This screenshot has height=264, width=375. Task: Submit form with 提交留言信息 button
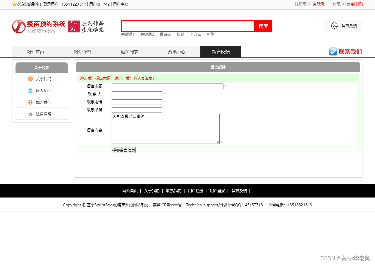(124, 150)
